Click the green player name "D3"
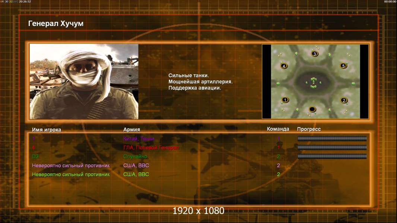This screenshot has width=397, height=223. point(35,156)
